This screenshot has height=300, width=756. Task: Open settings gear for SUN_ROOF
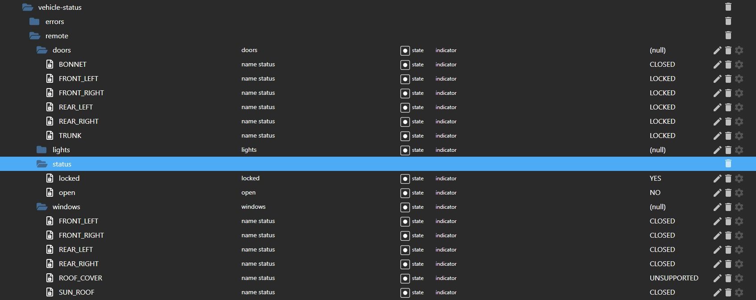tap(739, 292)
